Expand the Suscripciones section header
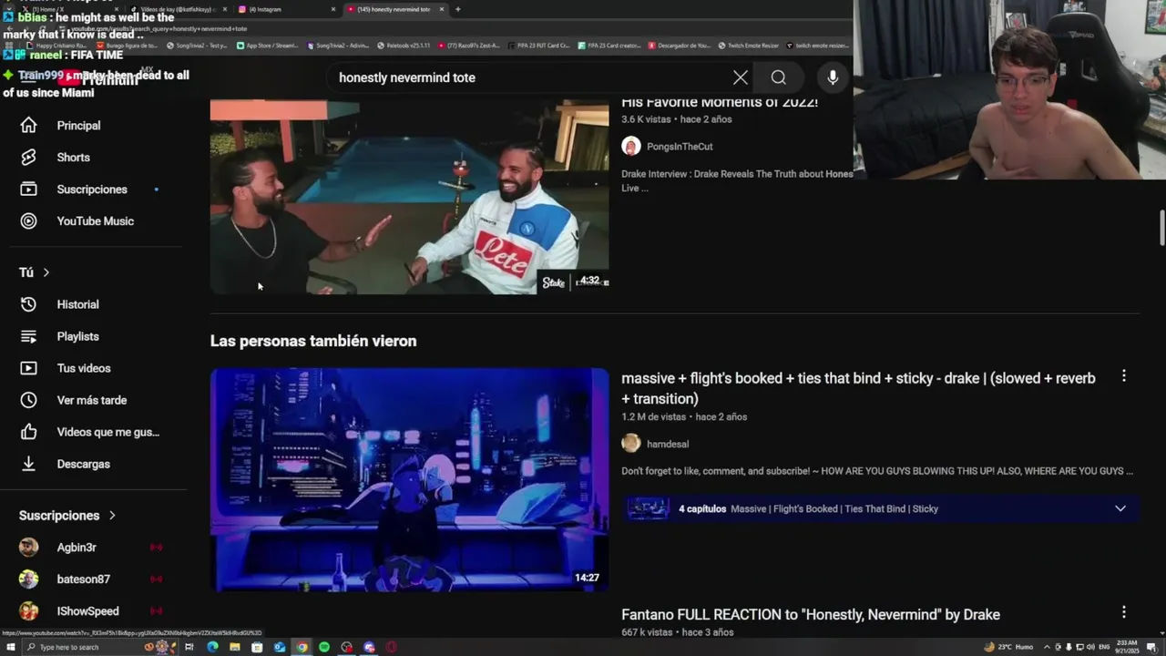 point(67,516)
